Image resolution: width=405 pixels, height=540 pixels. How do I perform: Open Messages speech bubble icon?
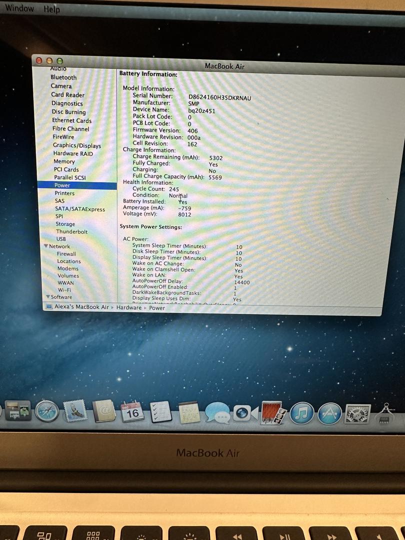coord(217,412)
